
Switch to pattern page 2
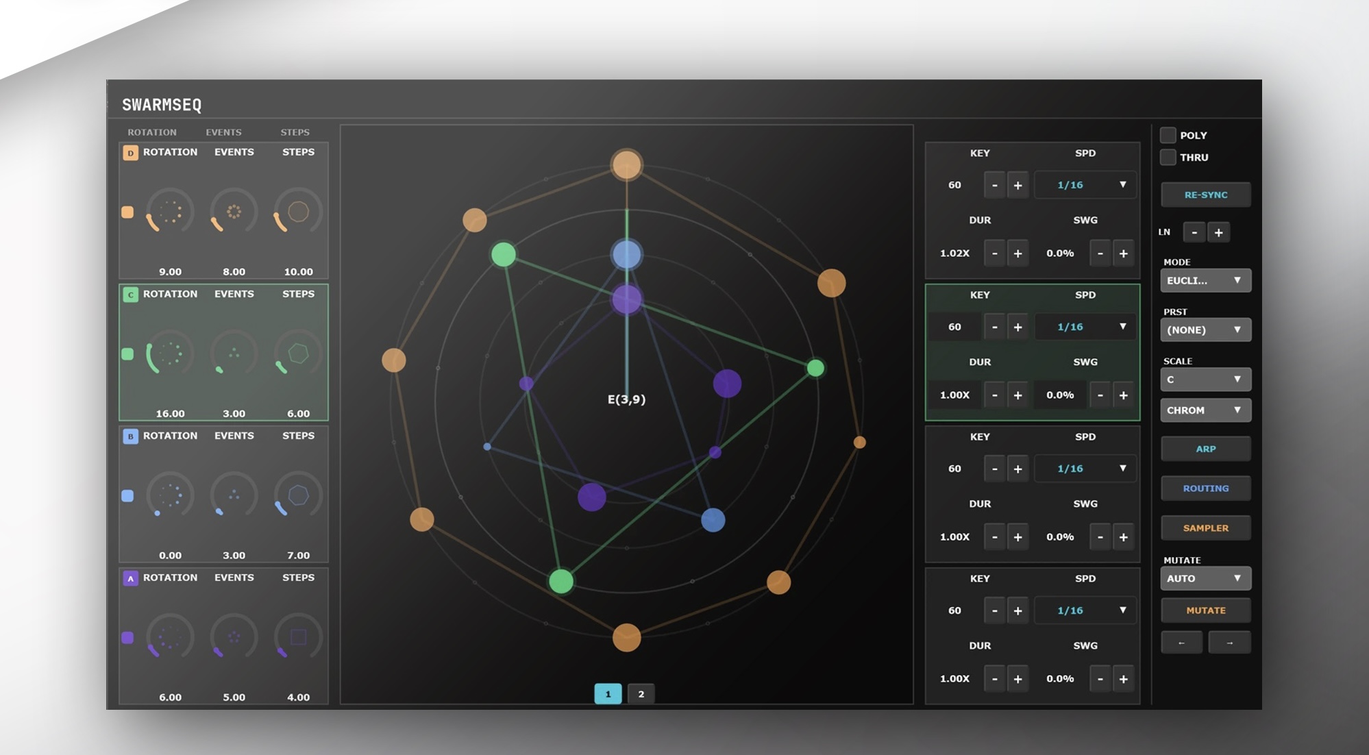coord(641,694)
